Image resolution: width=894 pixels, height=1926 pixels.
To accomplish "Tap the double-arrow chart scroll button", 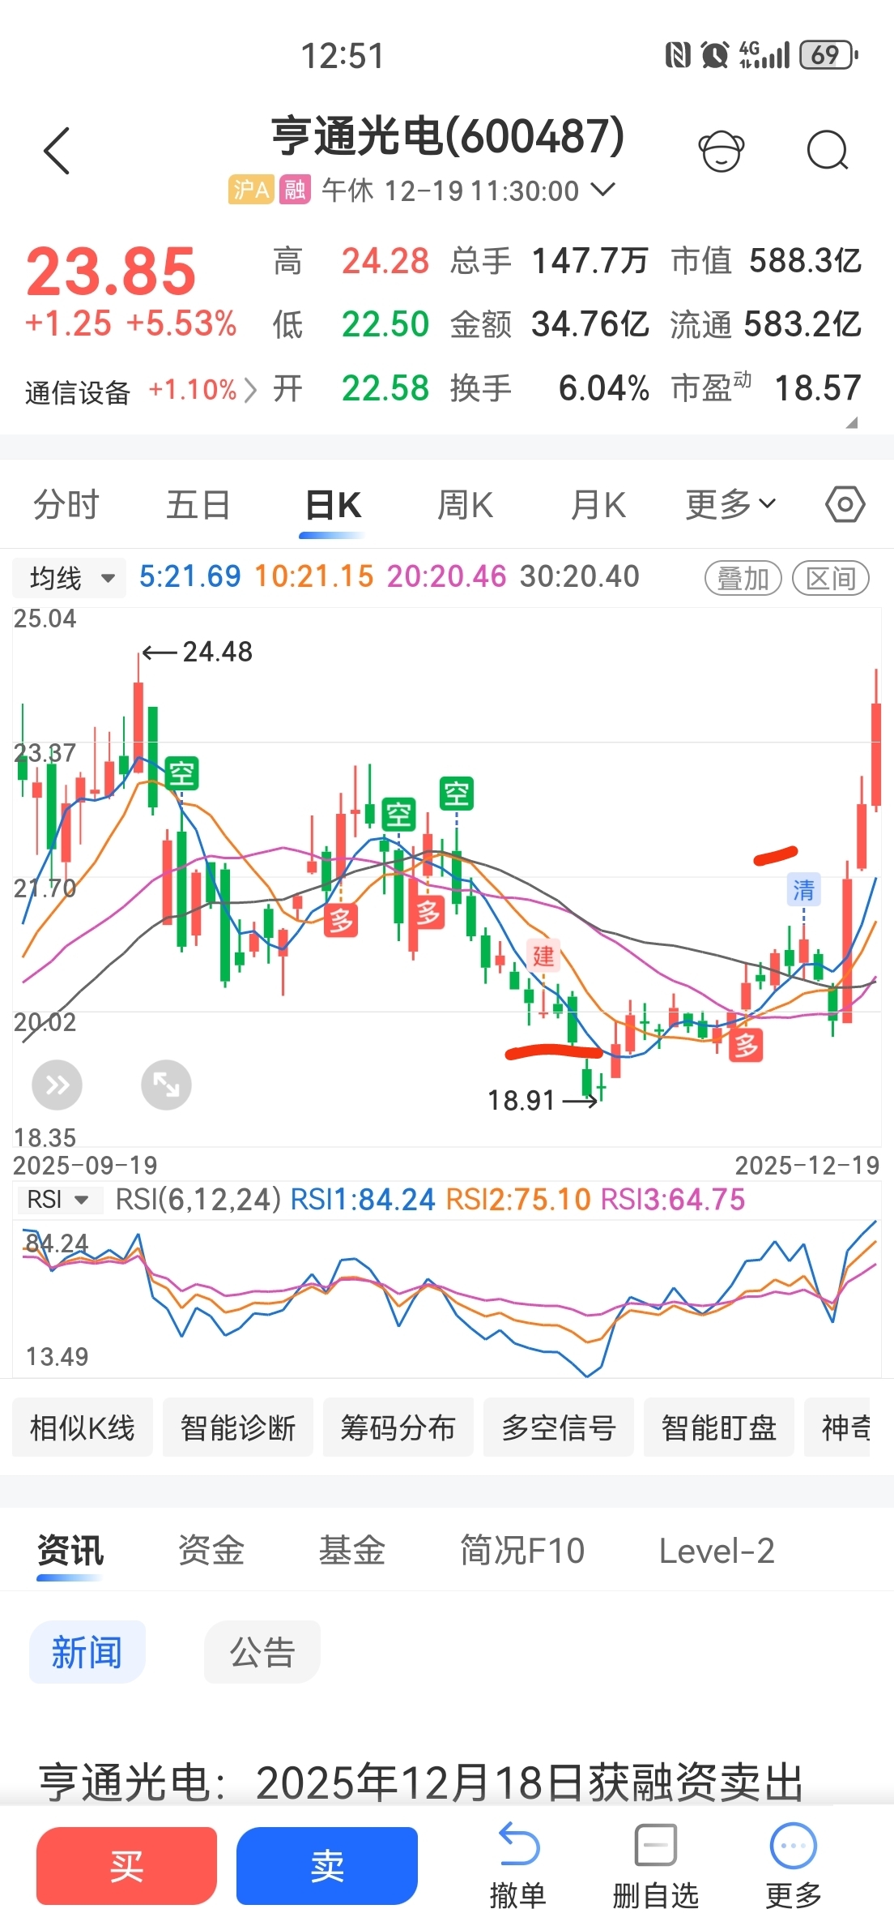I will (57, 1085).
